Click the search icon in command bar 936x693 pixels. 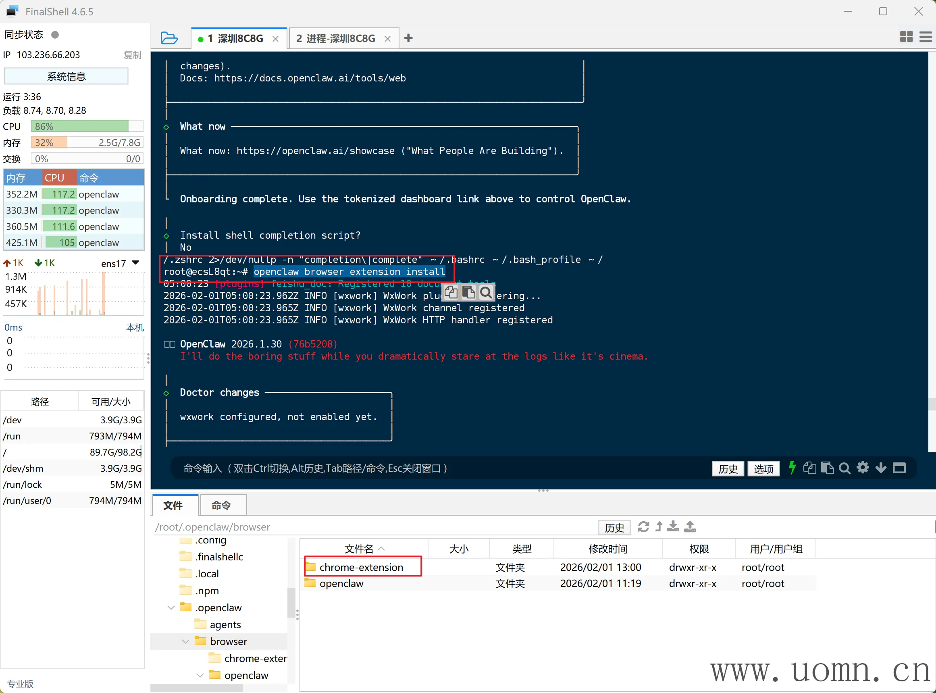click(x=844, y=468)
